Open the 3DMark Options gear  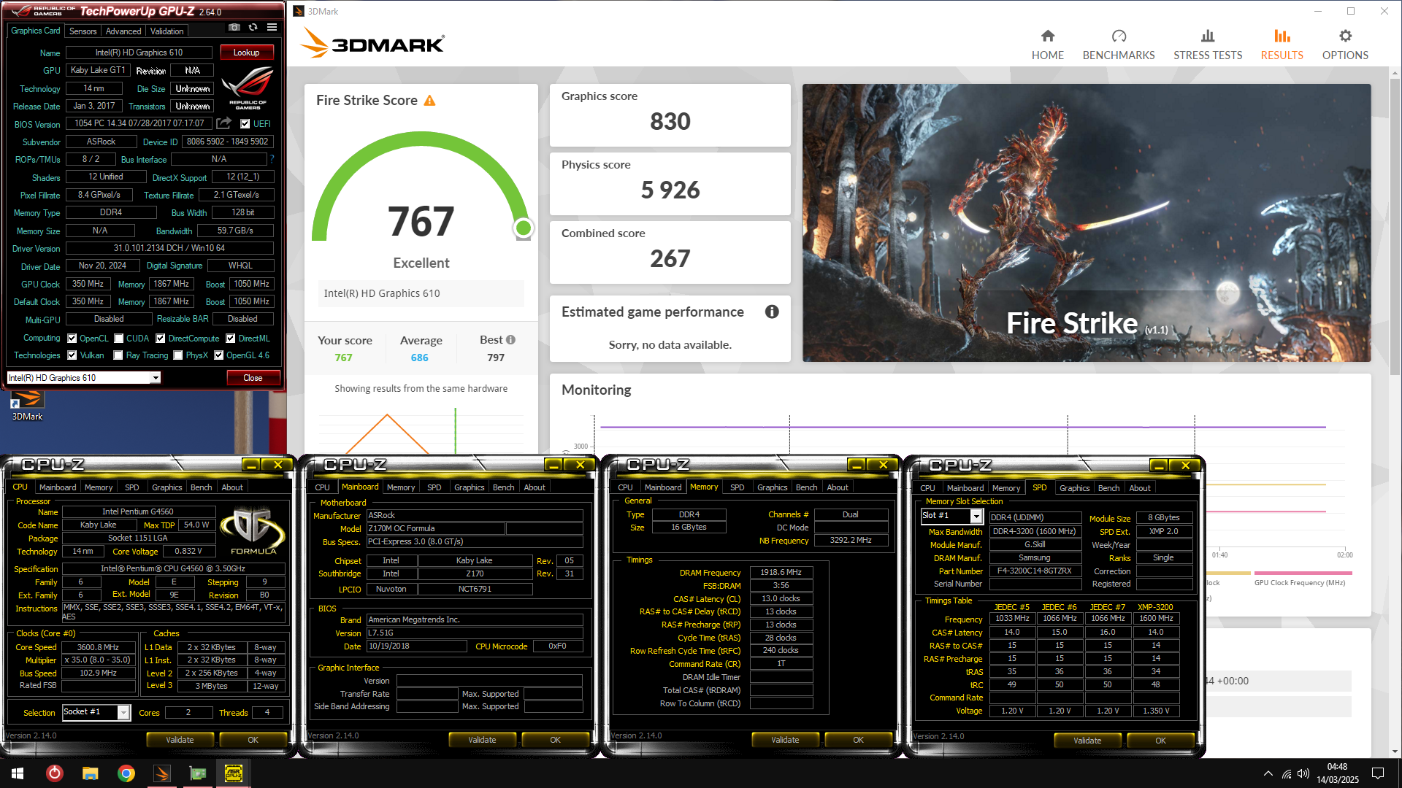point(1345,45)
